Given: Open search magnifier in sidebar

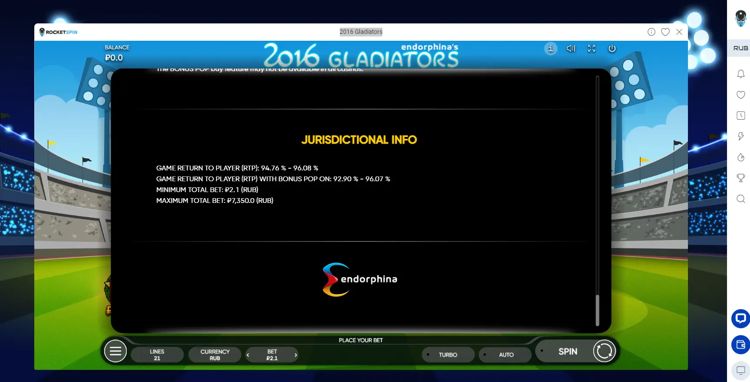Looking at the screenshot, I should (x=741, y=199).
